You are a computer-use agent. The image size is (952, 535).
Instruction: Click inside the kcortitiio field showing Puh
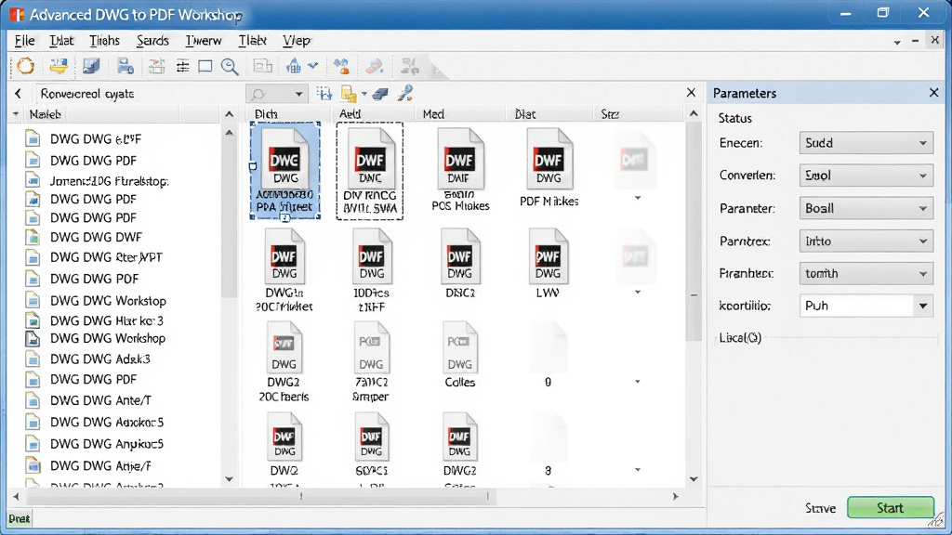pyautogui.click(x=856, y=306)
